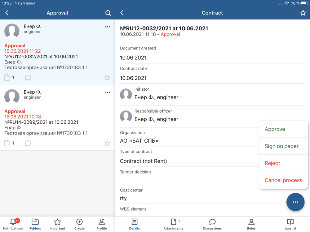Tap the battery indicator in status bar
Image resolution: width=310 pixels, height=232 pixels.
click(x=304, y=3)
